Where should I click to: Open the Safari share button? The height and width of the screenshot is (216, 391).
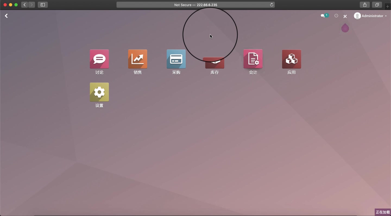[x=365, y=5]
